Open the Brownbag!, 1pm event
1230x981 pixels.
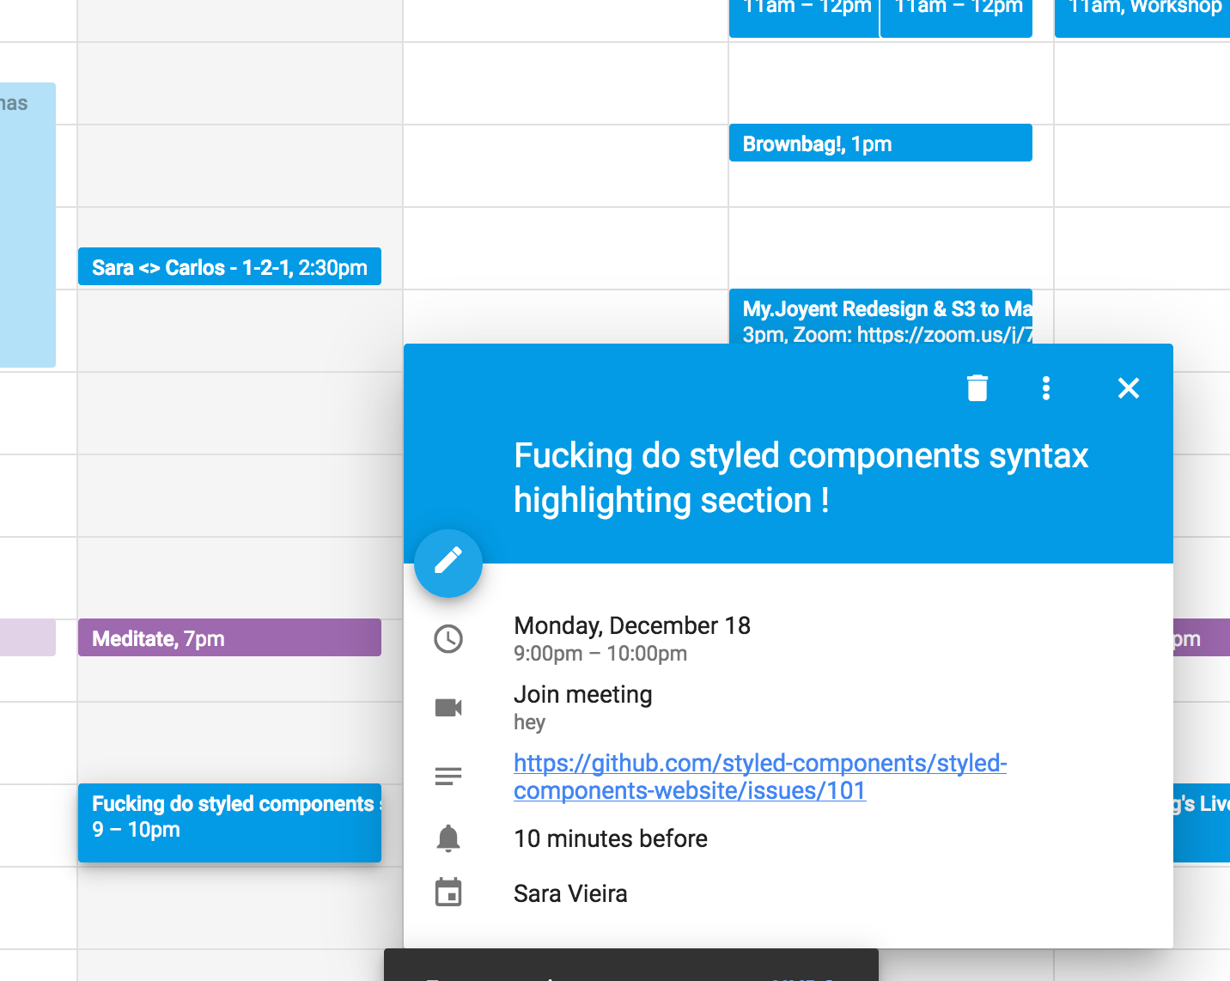880,143
